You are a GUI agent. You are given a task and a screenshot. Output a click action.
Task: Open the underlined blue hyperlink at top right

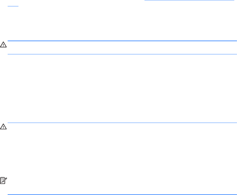coord(189,1)
